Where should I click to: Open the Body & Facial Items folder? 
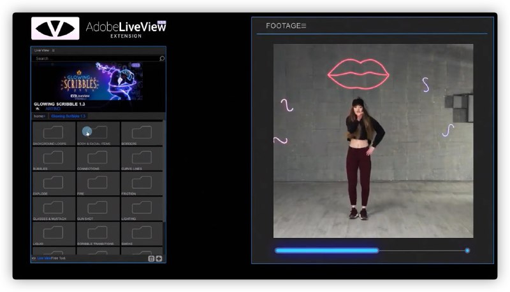click(x=98, y=134)
